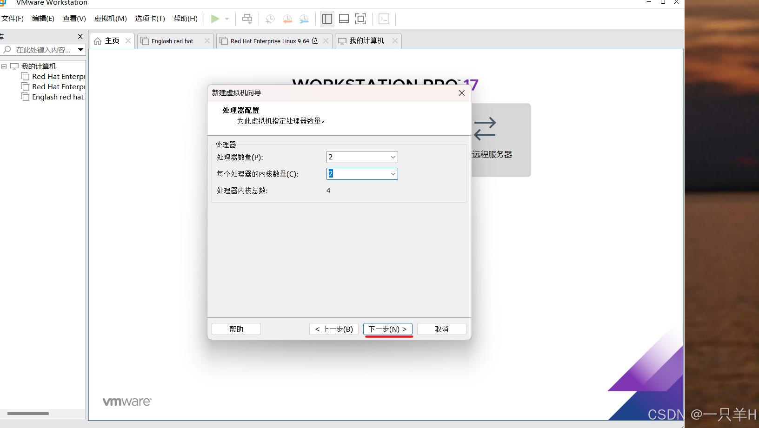Click the library horizontal scrollbar
759x428 pixels.
28,414
